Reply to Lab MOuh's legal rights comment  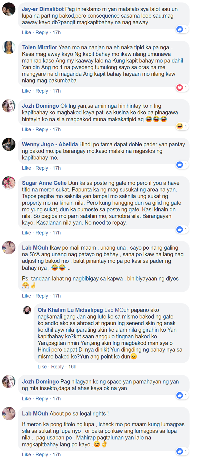[x=42, y=454]
